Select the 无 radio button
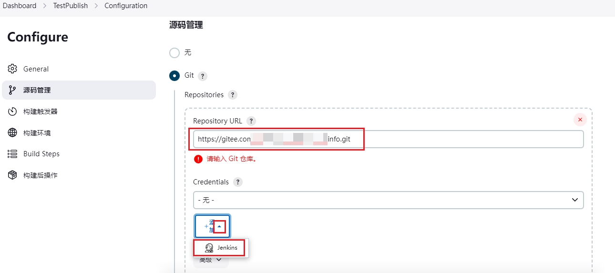Viewport: 615px width, 273px height. (x=174, y=52)
